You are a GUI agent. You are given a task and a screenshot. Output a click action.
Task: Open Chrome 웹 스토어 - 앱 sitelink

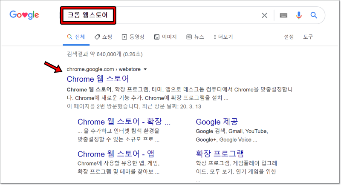tap(116, 154)
